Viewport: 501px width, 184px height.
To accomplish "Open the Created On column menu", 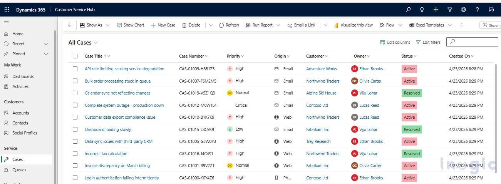I will (461, 56).
